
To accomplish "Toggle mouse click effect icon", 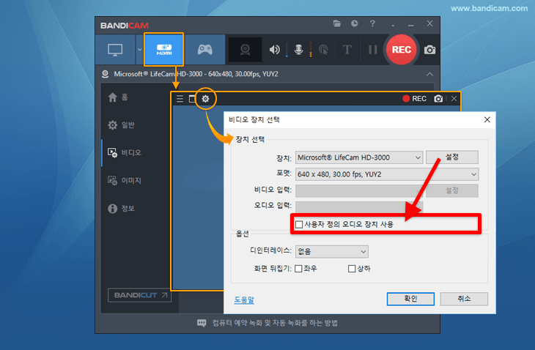I will 323,50.
